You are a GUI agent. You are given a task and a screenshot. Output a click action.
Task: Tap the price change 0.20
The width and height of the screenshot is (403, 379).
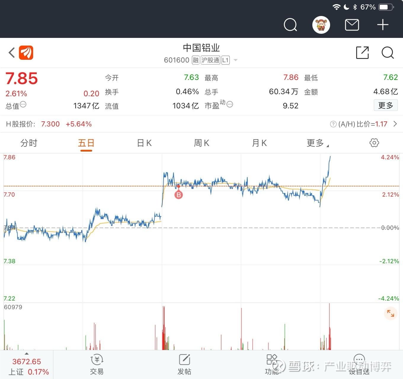[x=91, y=94]
